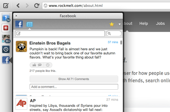Viewport: 170px width, 112px height.
Task: Focus the rockmelt.com address bar
Action: pyautogui.click(x=106, y=6)
